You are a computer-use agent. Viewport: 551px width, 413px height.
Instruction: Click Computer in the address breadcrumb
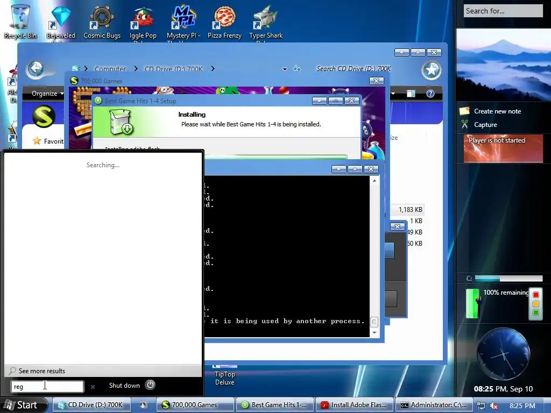(110, 69)
